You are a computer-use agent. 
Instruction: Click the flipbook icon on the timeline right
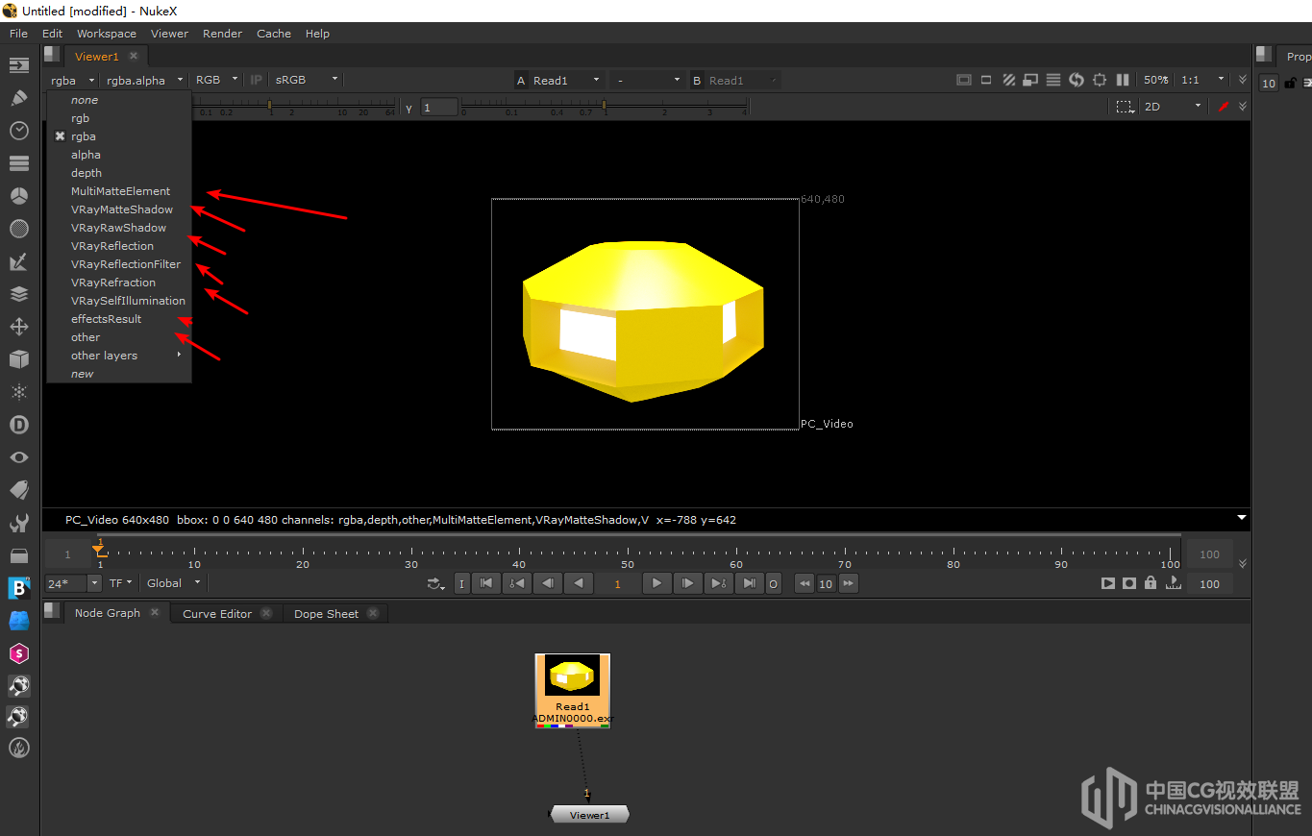(x=1108, y=583)
